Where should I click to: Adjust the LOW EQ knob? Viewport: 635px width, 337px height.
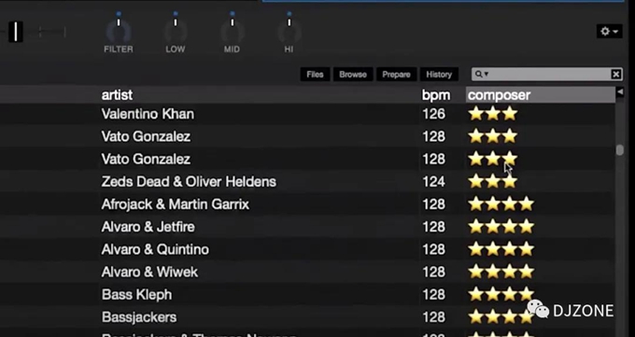tap(176, 31)
